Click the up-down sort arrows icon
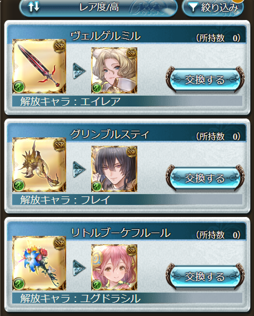Screen dimensions: 254x316 click(33, 7)
